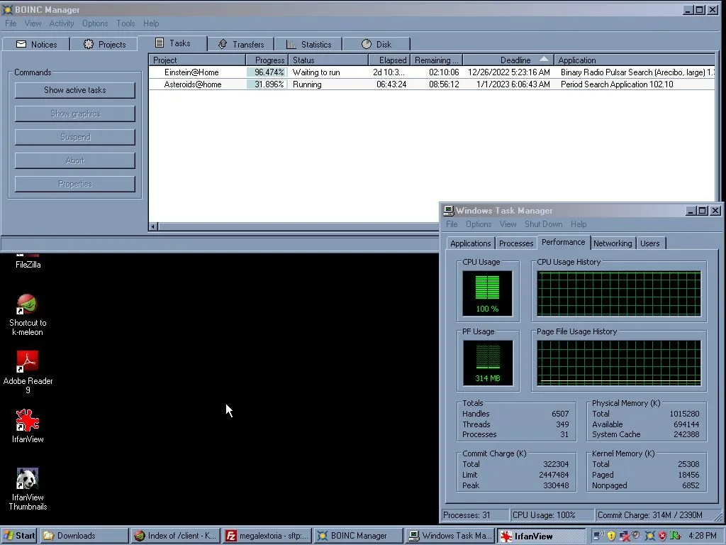Image resolution: width=726 pixels, height=545 pixels.
Task: Open the speaker volume tray icon
Action: [x=636, y=535]
